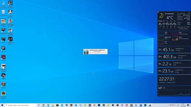191x107 pixels.
Task: Open the taskbar clock and calendar
Action: pos(183,105)
